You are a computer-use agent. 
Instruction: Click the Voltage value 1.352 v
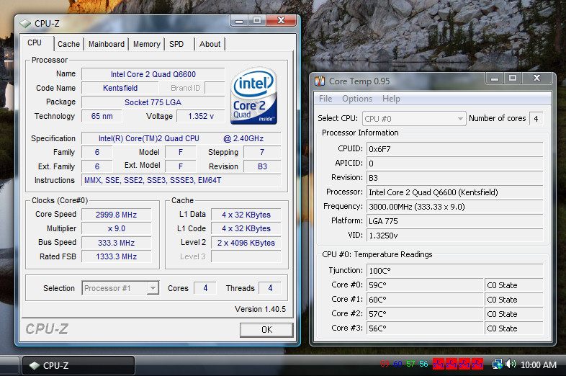coord(201,116)
